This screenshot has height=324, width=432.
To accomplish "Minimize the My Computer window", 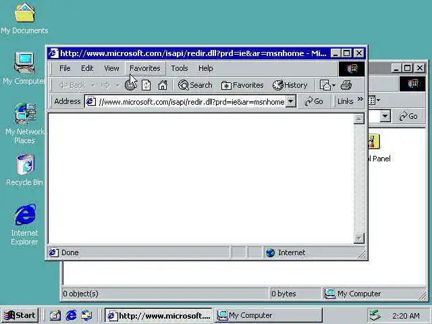I will [396, 67].
